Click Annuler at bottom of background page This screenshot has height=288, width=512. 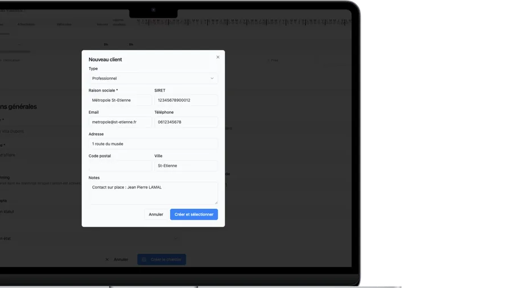(117, 260)
